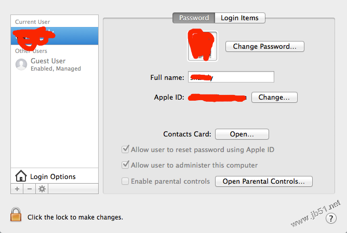
Task: Toggle Allow user to reset password checkbox
Action: 125,149
